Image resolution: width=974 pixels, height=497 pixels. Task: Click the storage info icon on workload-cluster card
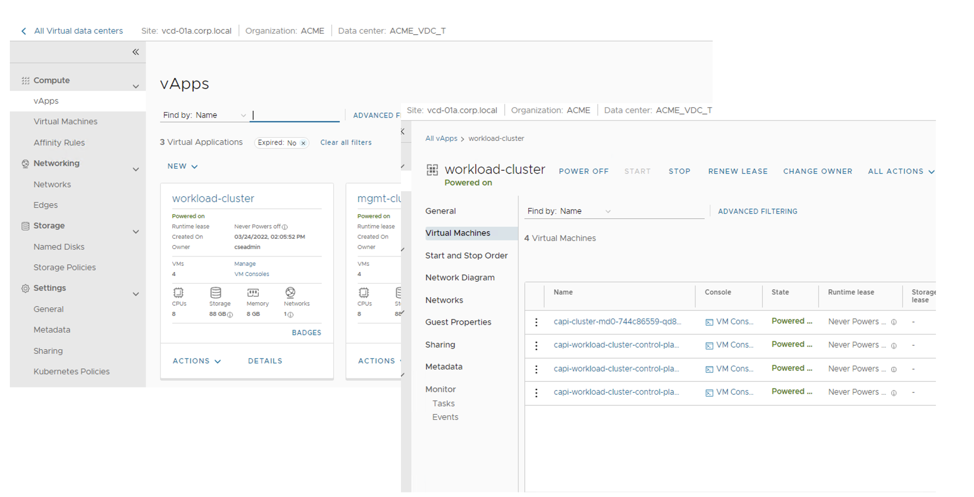coord(230,314)
